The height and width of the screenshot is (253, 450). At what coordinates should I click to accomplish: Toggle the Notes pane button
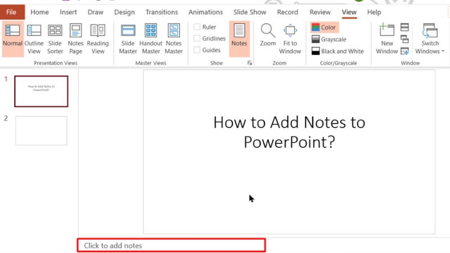[x=239, y=39]
